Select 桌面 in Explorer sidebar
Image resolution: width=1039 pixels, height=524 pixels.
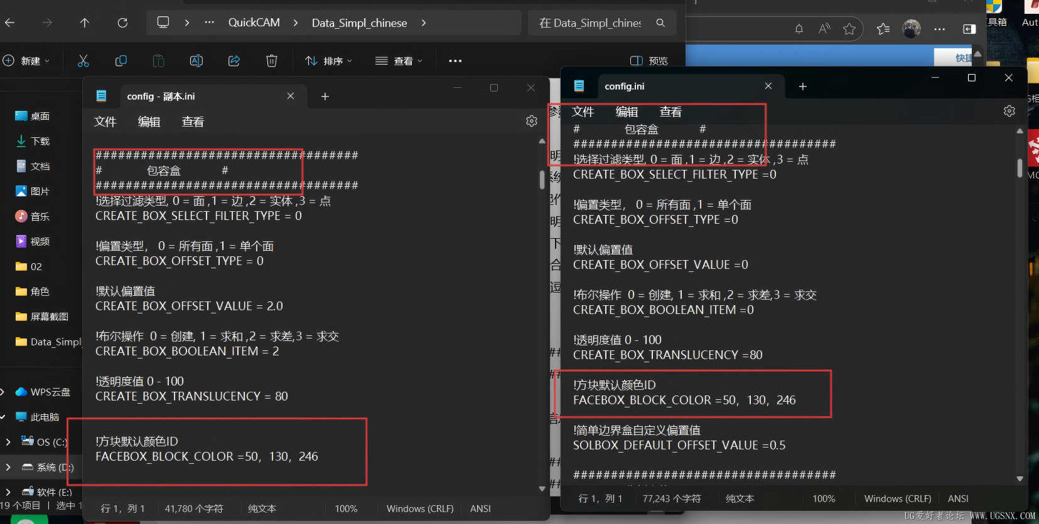point(33,116)
